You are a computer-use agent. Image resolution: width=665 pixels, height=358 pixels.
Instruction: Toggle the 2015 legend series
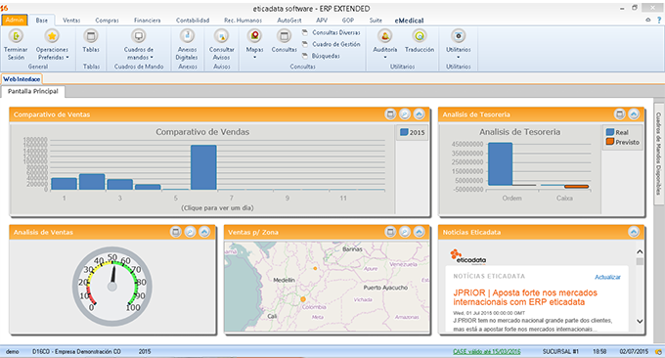point(412,132)
